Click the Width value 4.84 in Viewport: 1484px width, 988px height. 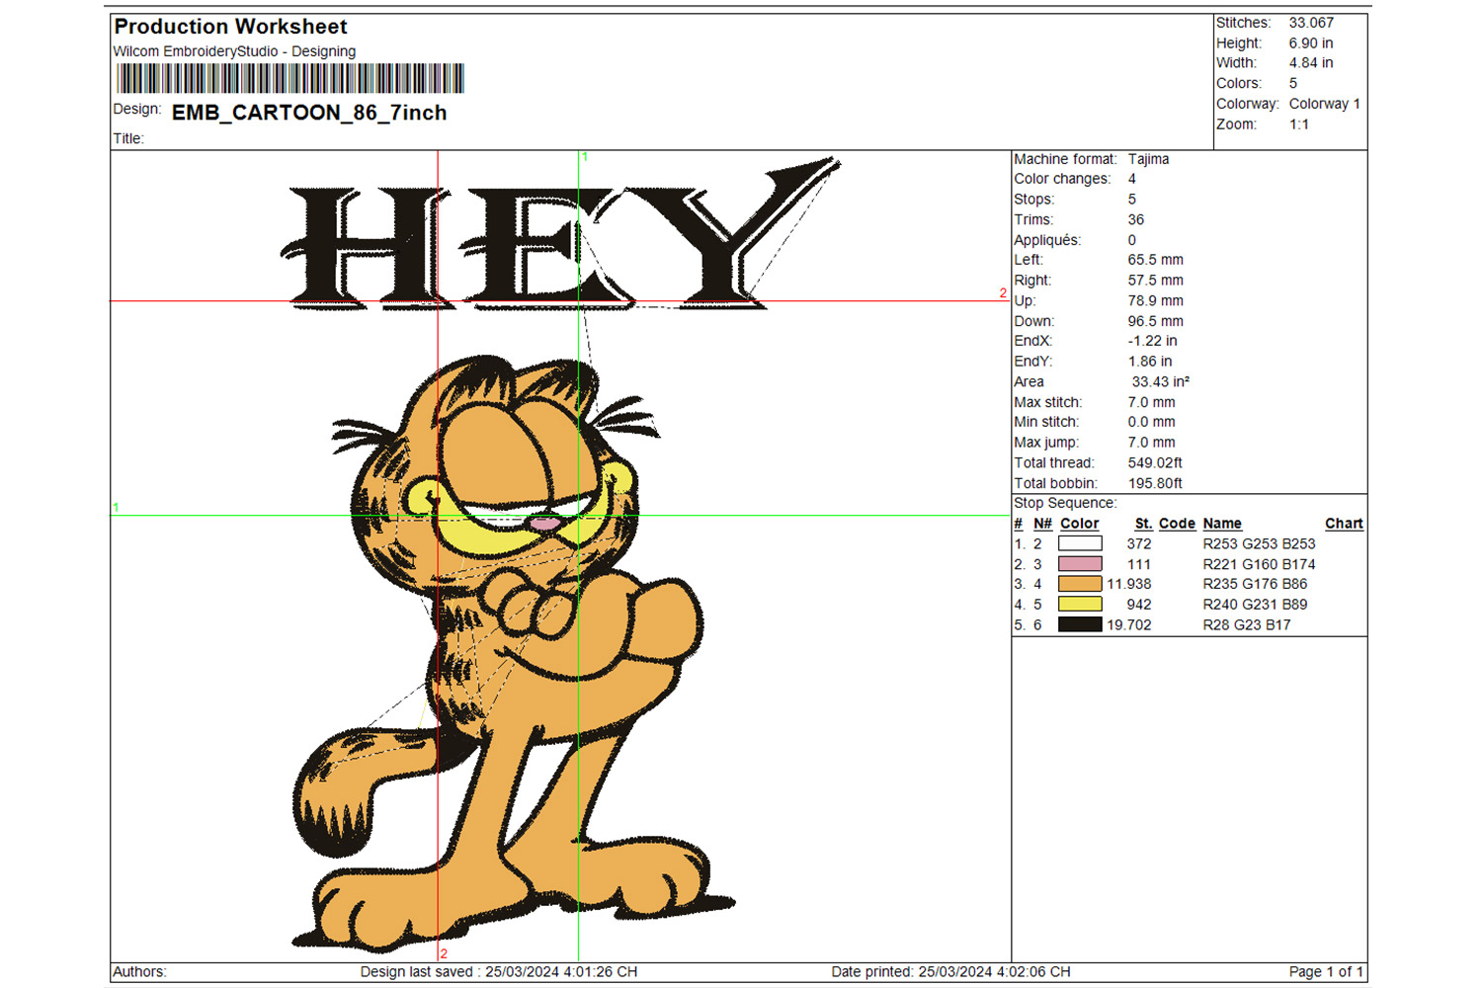tap(1311, 63)
